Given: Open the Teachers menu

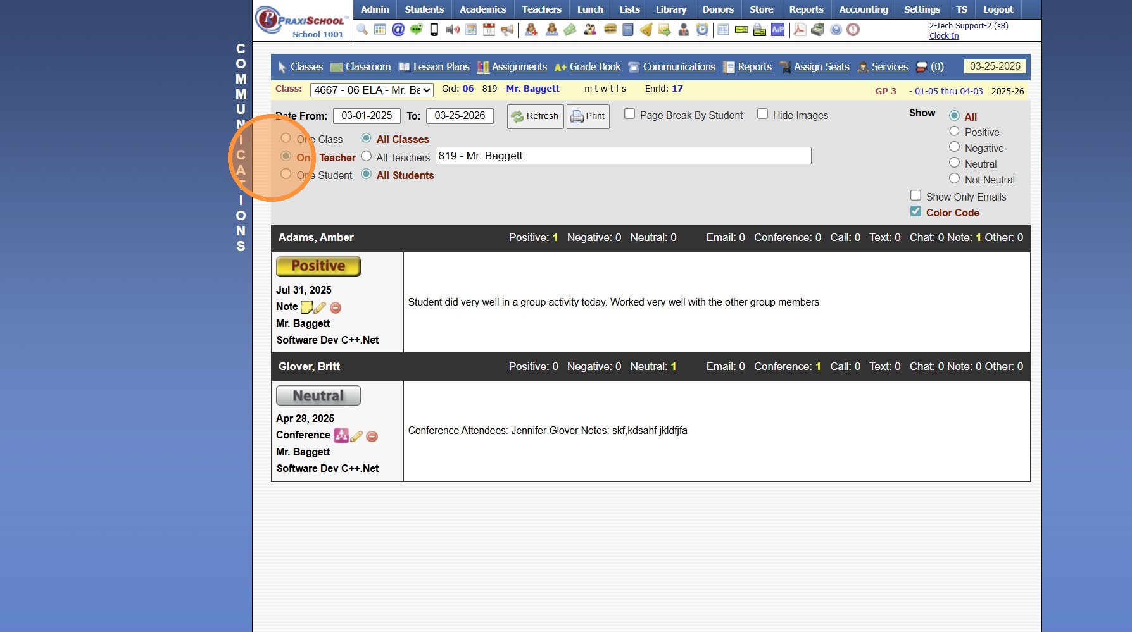Looking at the screenshot, I should (x=542, y=9).
